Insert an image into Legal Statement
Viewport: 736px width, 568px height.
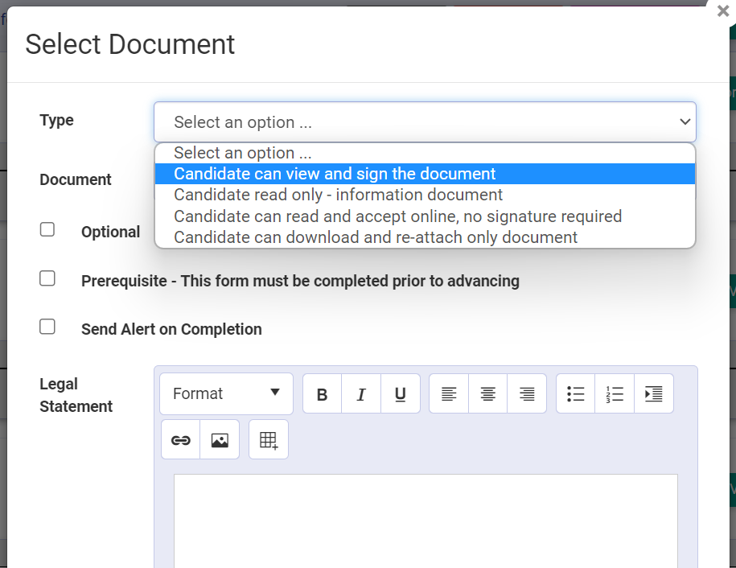tap(220, 440)
